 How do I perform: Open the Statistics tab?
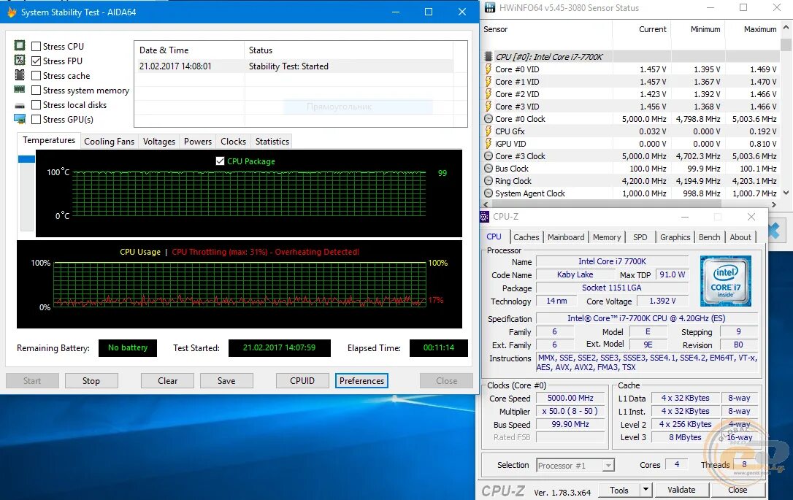pyautogui.click(x=272, y=142)
